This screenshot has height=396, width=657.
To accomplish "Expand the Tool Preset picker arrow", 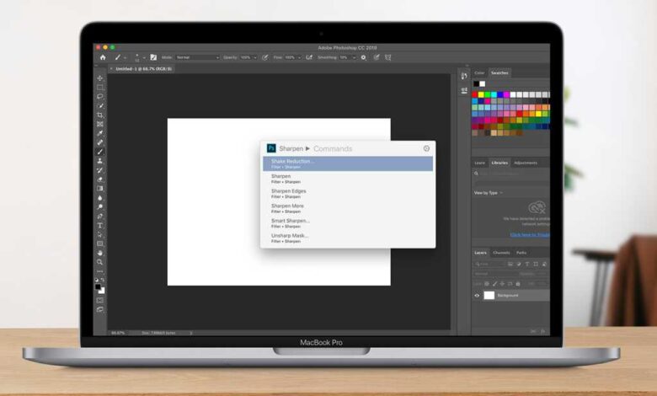I will point(125,58).
